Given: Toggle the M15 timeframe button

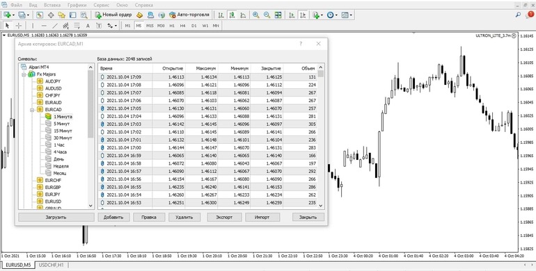Looking at the screenshot, I should [150, 26].
